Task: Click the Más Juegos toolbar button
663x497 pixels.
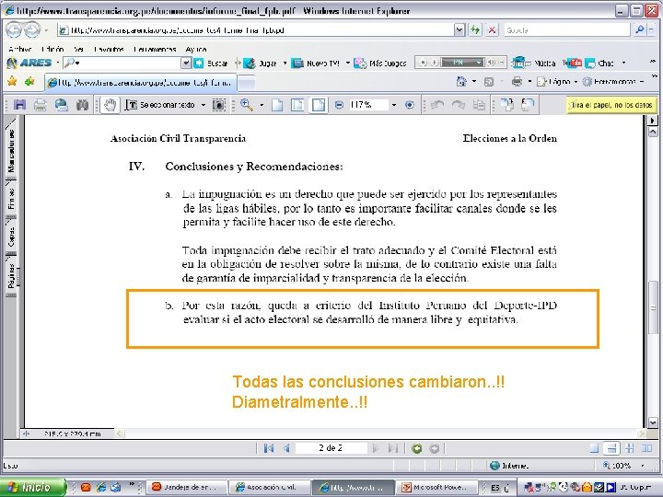Action: (x=380, y=63)
